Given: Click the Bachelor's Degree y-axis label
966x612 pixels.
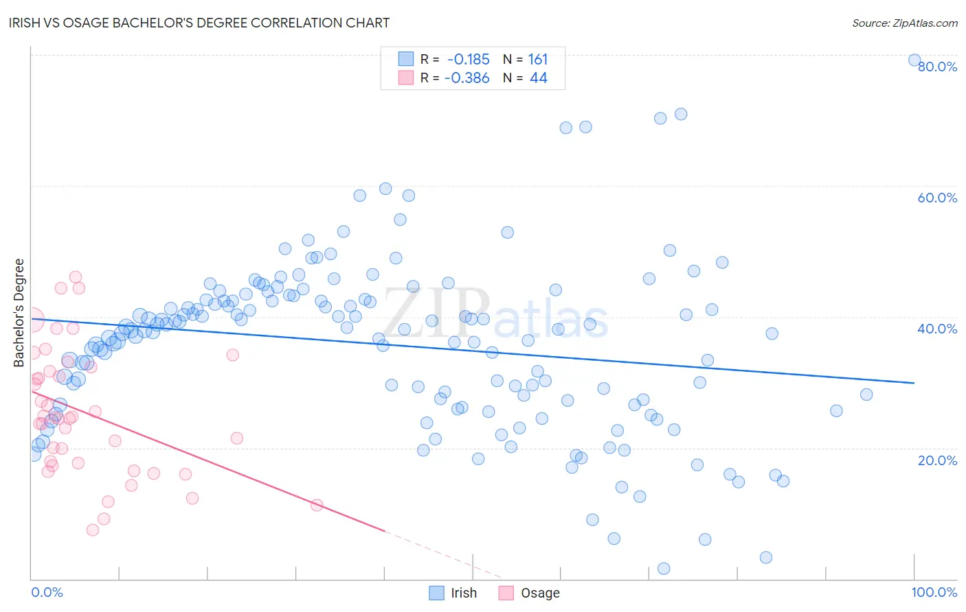Looking at the screenshot, I should 19,313.
